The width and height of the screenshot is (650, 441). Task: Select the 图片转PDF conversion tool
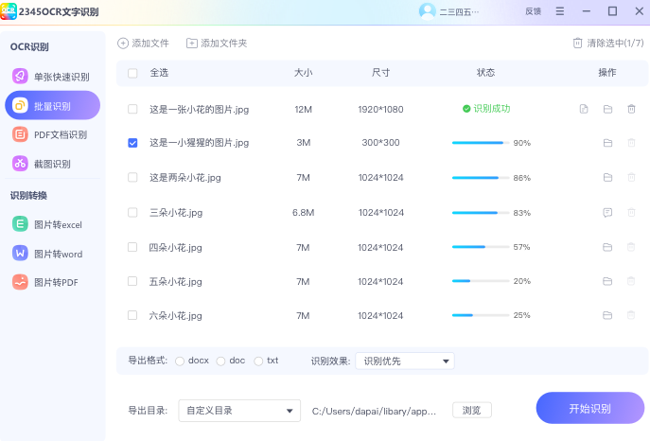click(x=52, y=282)
